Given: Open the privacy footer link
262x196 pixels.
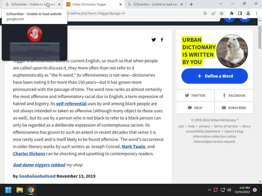Looking at the screenshot, I should point(204,126).
